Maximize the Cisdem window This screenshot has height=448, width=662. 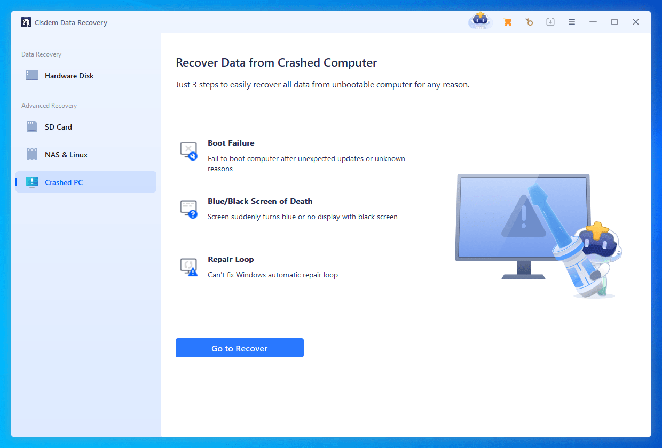pyautogui.click(x=614, y=22)
